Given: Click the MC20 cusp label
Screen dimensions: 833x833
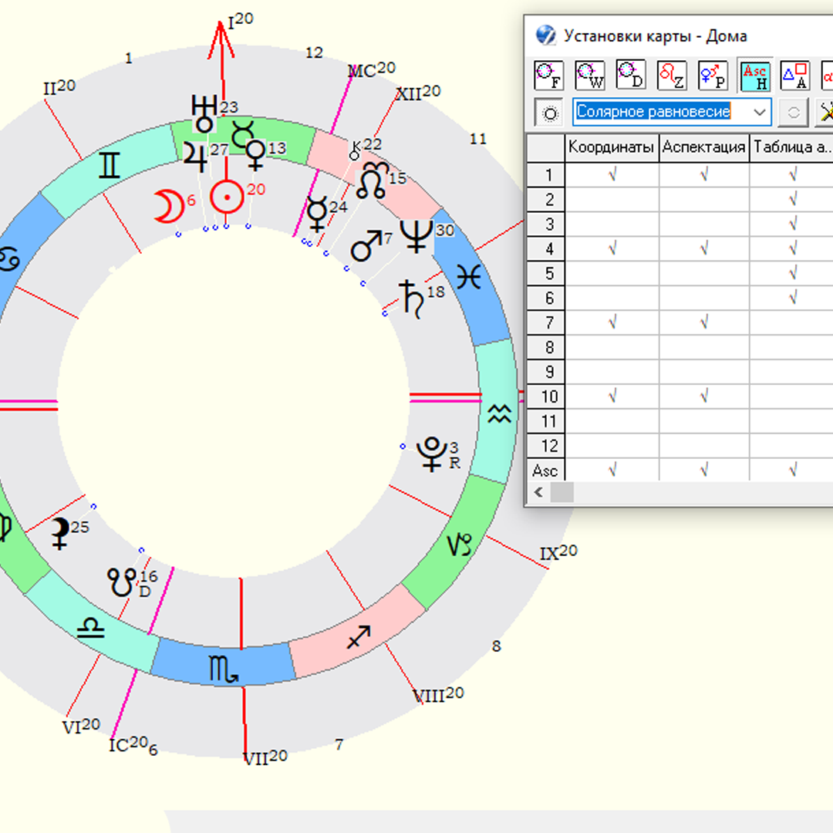Looking at the screenshot, I should click(x=372, y=69).
